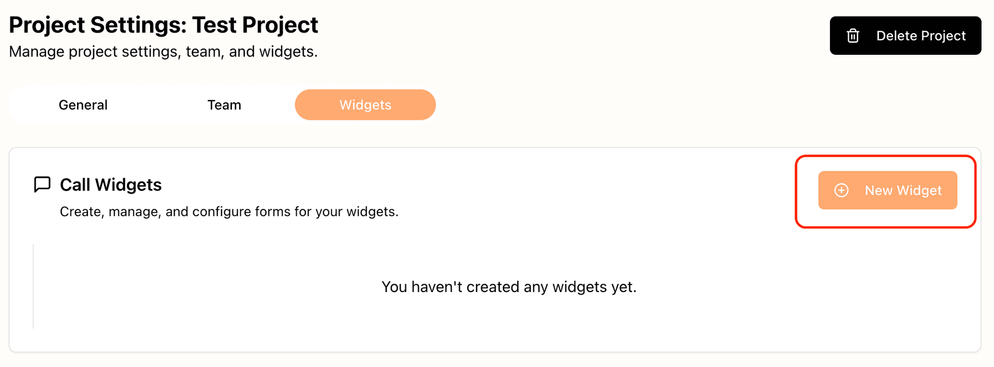
Task: Select the Project Settings: Test Project title
Action: pyautogui.click(x=164, y=24)
